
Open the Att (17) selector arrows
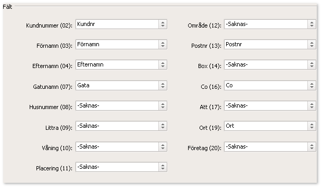(312, 105)
